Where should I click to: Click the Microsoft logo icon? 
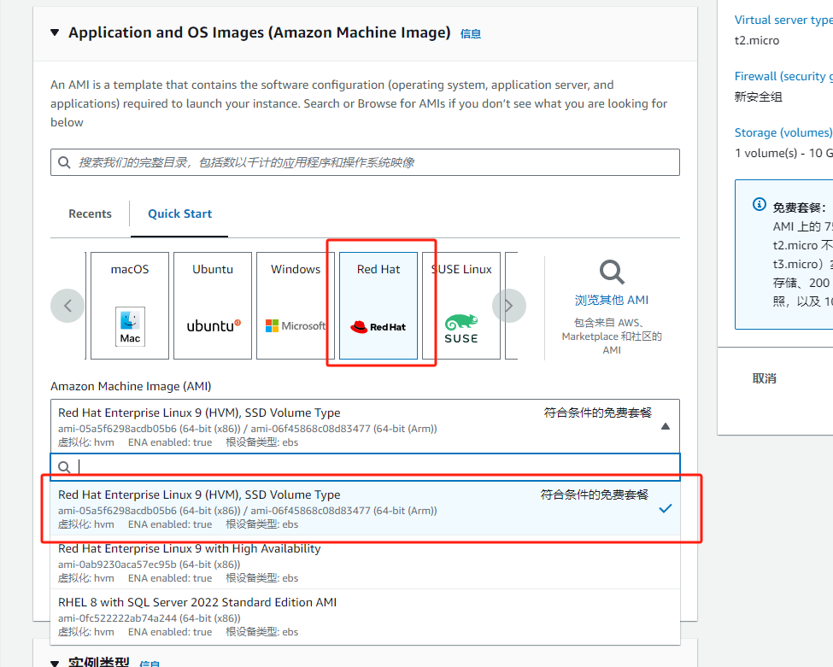[x=296, y=326]
